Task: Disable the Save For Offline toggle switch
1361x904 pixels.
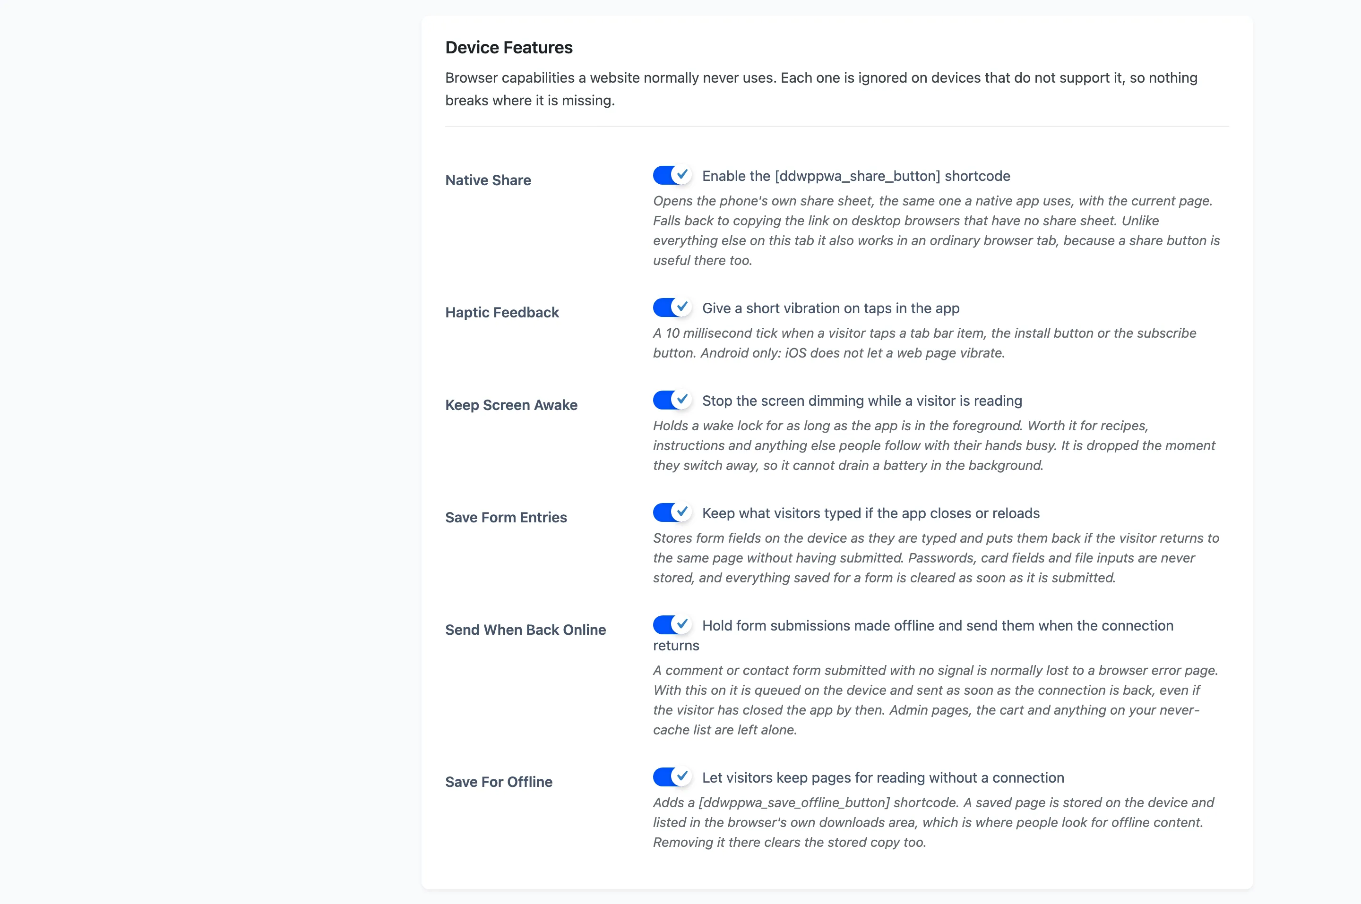Action: [x=672, y=776]
